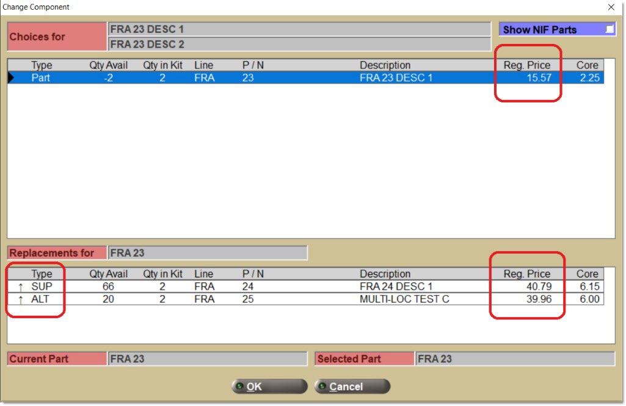
Task: Click the Current Part field
Action: 208,359
